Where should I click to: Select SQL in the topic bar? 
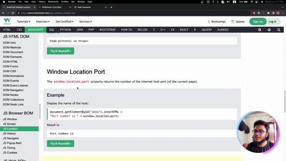point(52,30)
